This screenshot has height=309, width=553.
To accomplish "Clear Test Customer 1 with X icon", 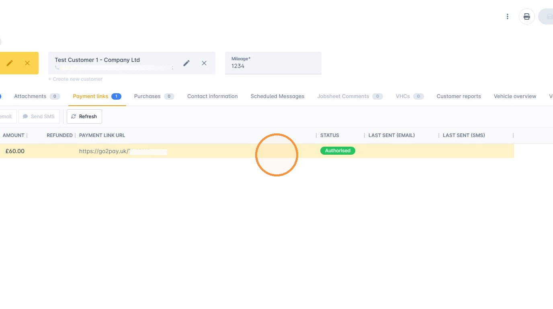I will pos(204,63).
